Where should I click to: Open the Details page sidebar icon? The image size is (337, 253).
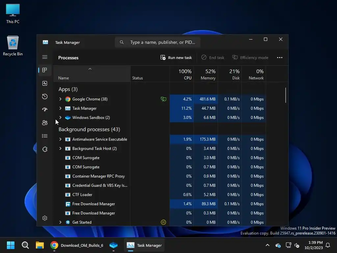(45, 136)
